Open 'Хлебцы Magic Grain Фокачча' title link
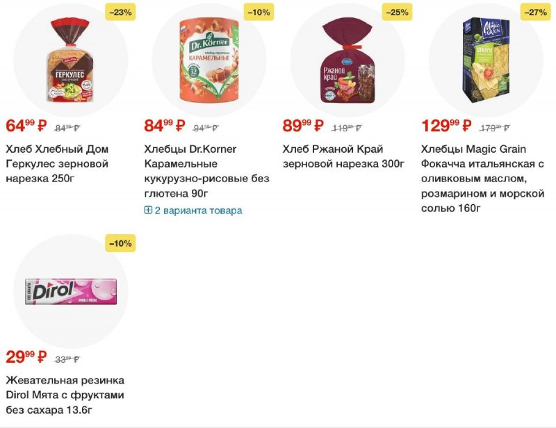556x428 pixels. tap(482, 179)
